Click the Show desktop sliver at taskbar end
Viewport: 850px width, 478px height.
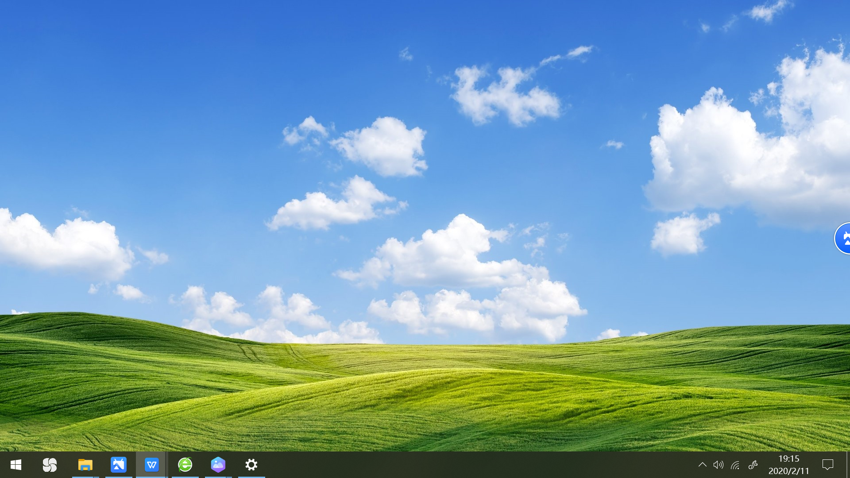(x=848, y=465)
